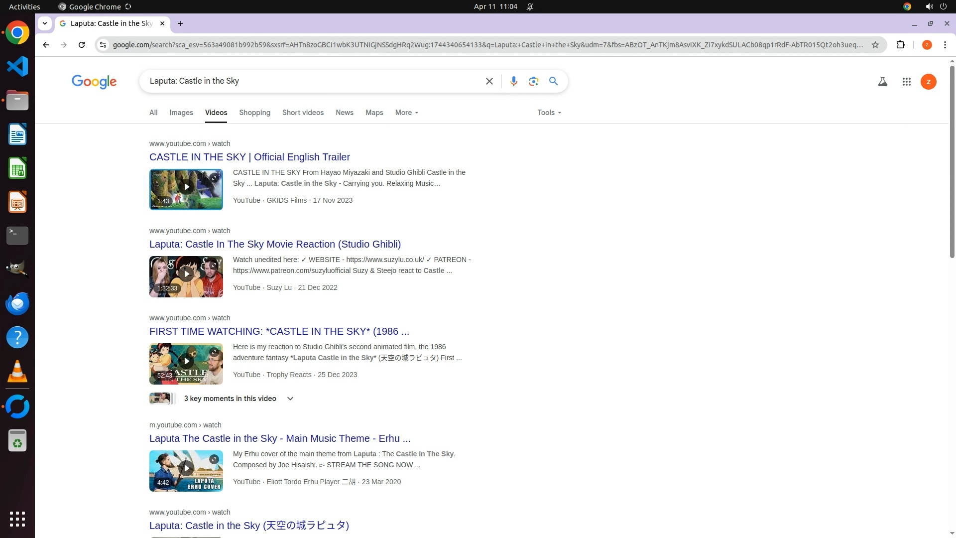
Task: Click the magnifier search submit icon
Action: [553, 81]
